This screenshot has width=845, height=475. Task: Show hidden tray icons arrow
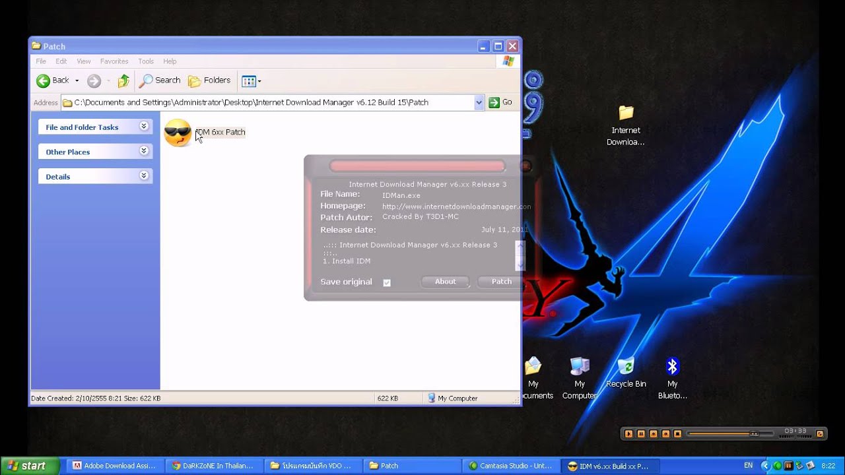point(765,466)
